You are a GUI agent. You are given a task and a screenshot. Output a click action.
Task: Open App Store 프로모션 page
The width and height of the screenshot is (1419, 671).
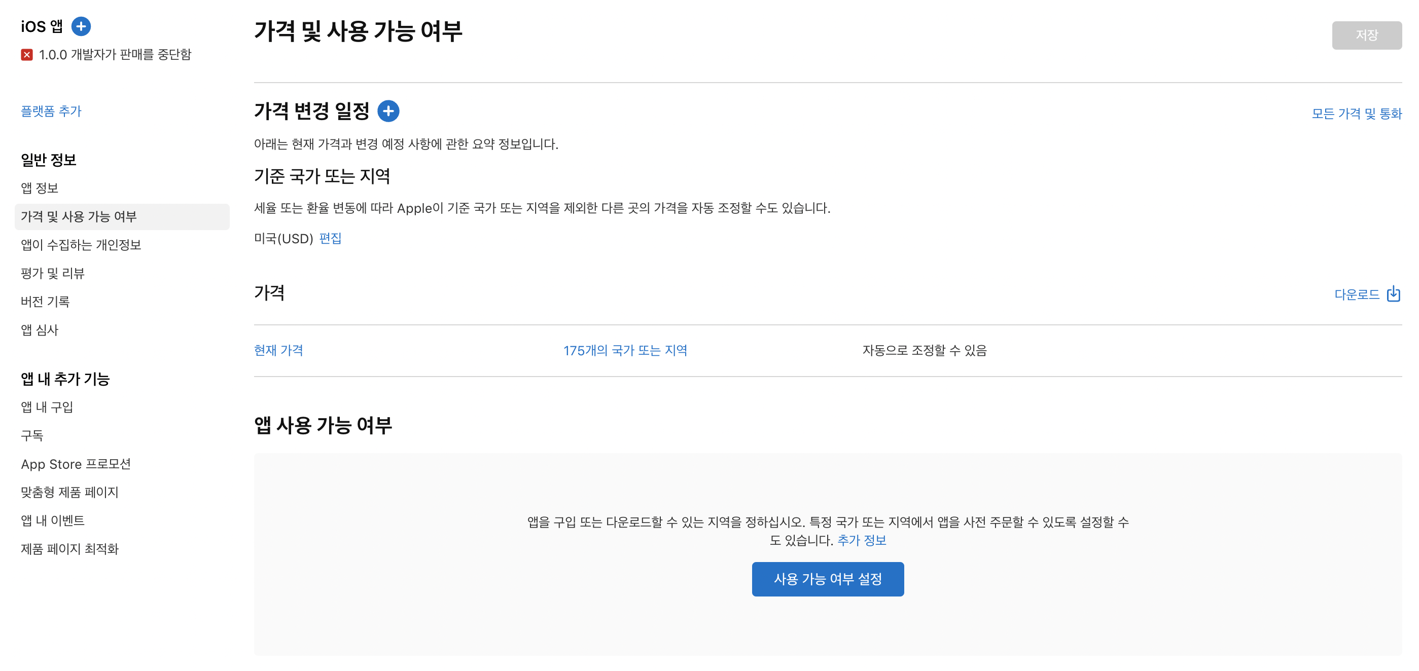tap(76, 464)
